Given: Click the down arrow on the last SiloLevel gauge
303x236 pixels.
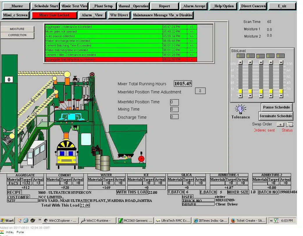Looking at the screenshot, I should pos(281,95).
